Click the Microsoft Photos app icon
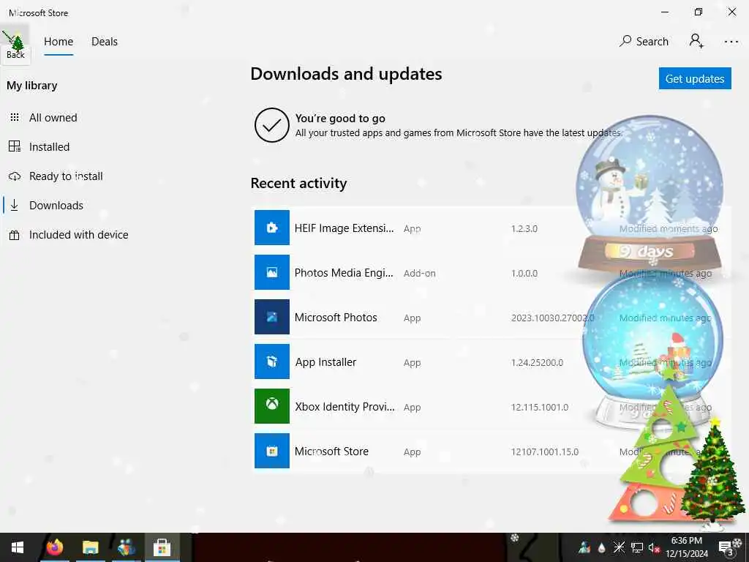Viewport: 749px width, 562px height. [x=272, y=316]
